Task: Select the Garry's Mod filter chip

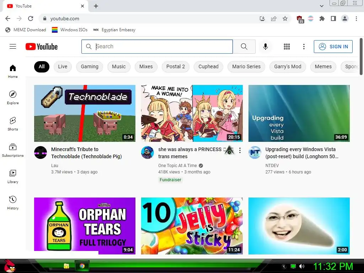Action: [x=288, y=66]
